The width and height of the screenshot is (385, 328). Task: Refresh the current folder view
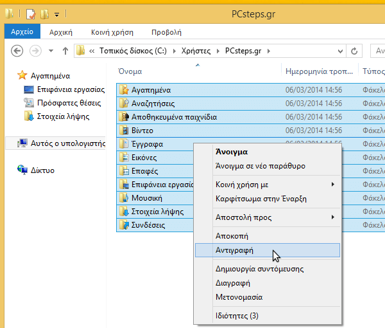point(354,51)
